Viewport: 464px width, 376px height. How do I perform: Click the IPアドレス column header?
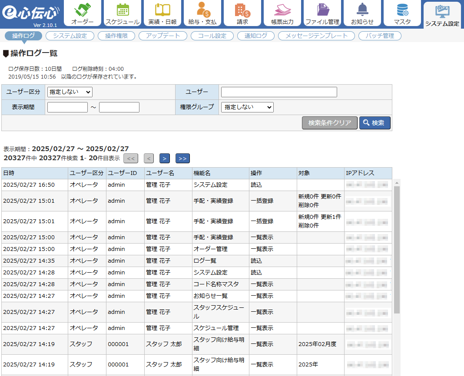pyautogui.click(x=368, y=173)
